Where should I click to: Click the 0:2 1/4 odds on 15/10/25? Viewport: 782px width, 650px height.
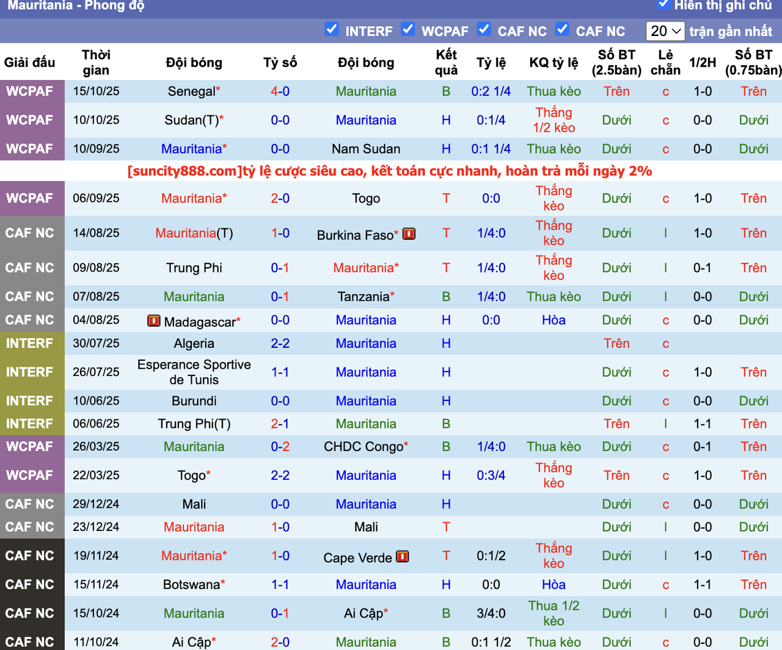point(491,92)
